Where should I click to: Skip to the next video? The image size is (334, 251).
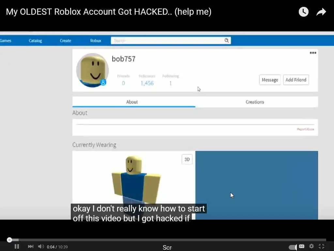[30, 246]
